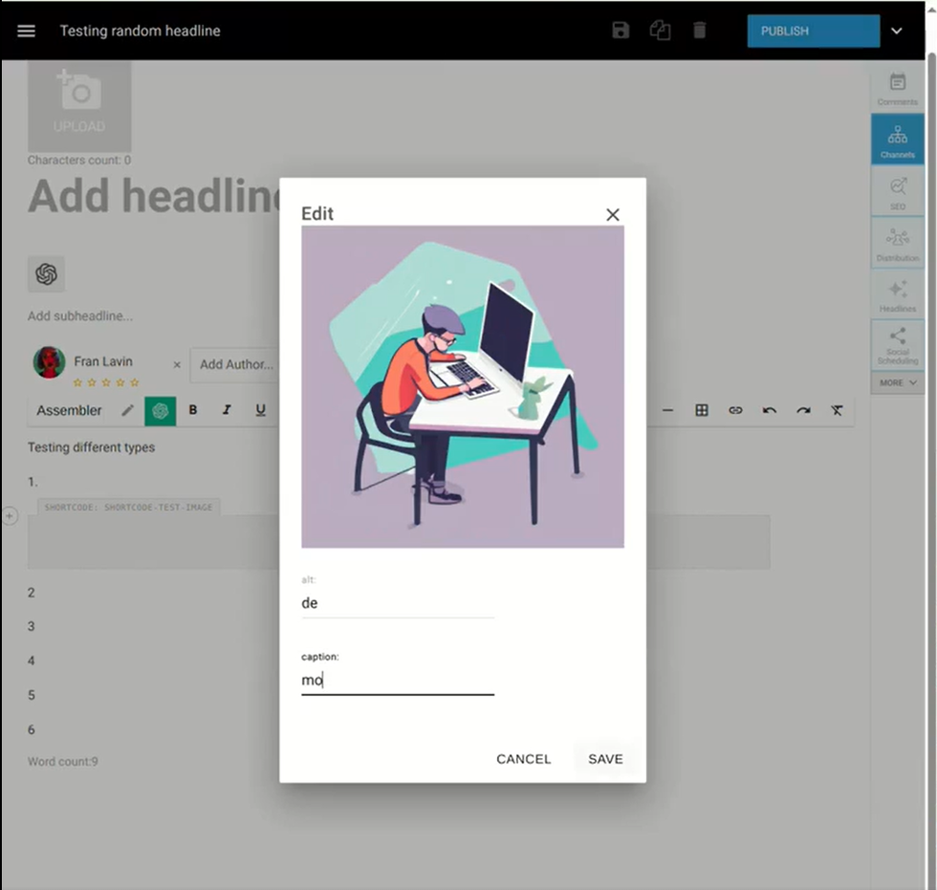This screenshot has height=890, width=937.
Task: Expand the MORE sidebar section
Action: 898,382
